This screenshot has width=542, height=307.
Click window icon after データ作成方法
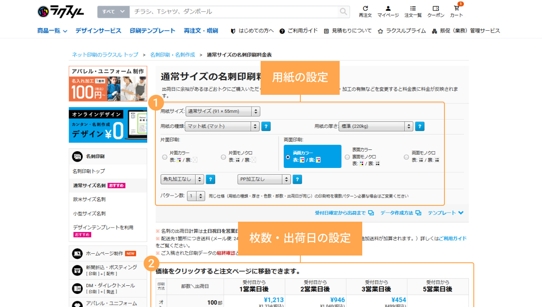418,213
